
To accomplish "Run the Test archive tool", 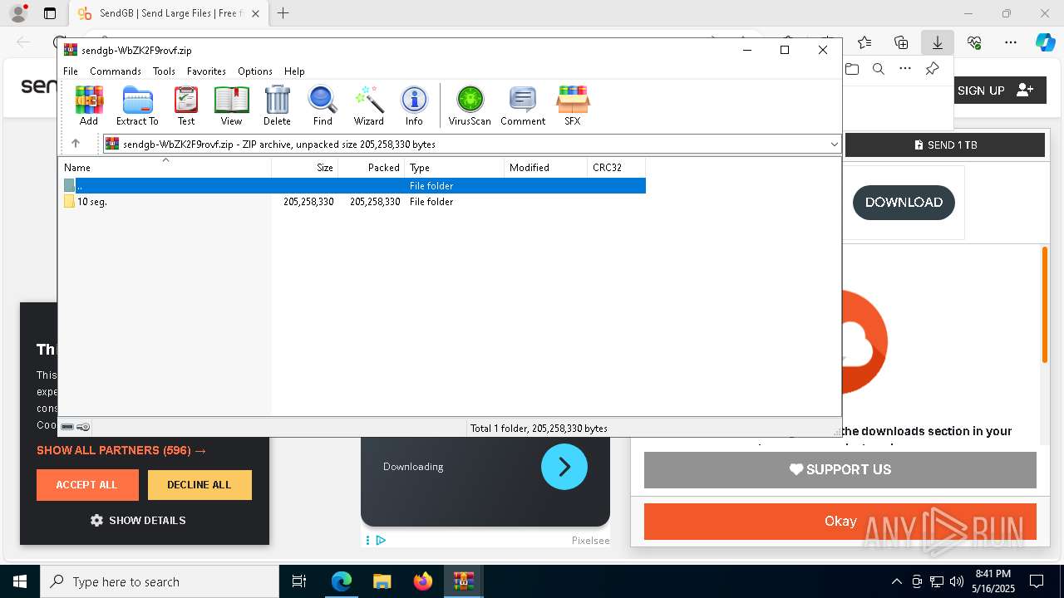I will (186, 105).
